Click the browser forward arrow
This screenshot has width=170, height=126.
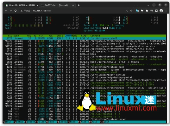[x=11, y=11]
